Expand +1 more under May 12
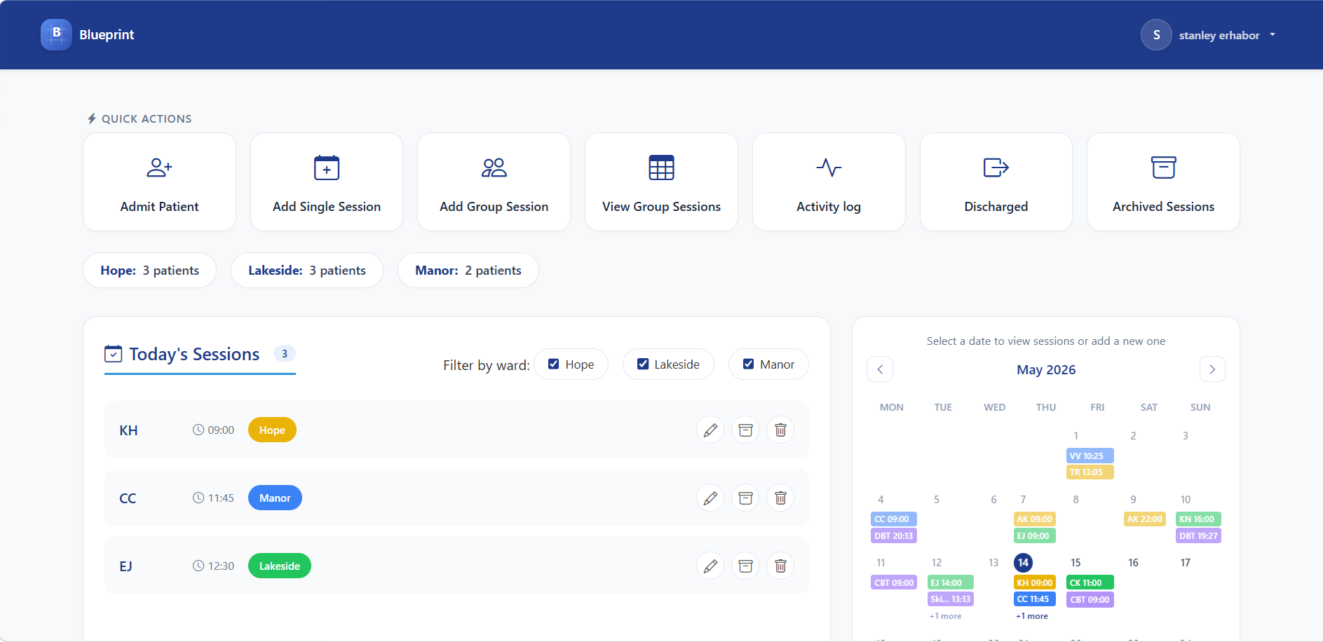Image resolution: width=1323 pixels, height=642 pixels. click(x=945, y=616)
